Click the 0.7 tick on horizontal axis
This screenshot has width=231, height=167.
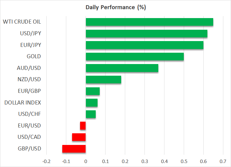[x=223, y=161]
